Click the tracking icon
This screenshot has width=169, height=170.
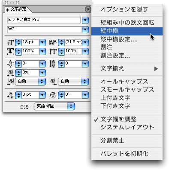point(52,64)
